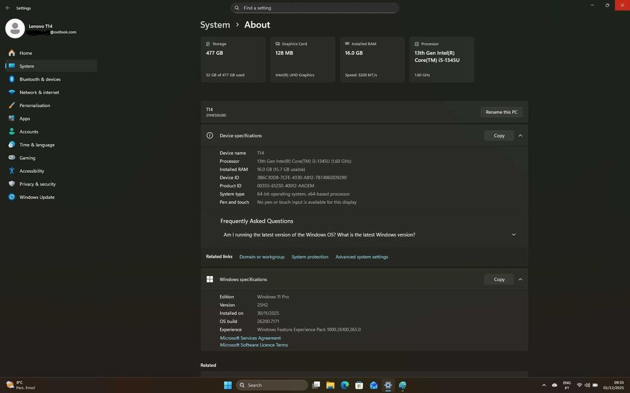
Task: Click the Privacy & security shield icon
Action: [x=11, y=184]
